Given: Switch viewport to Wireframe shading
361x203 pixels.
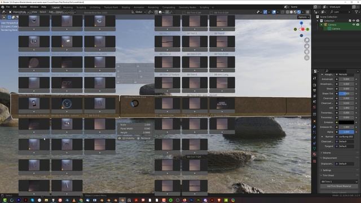Looking at the screenshot, I should click(288, 12).
